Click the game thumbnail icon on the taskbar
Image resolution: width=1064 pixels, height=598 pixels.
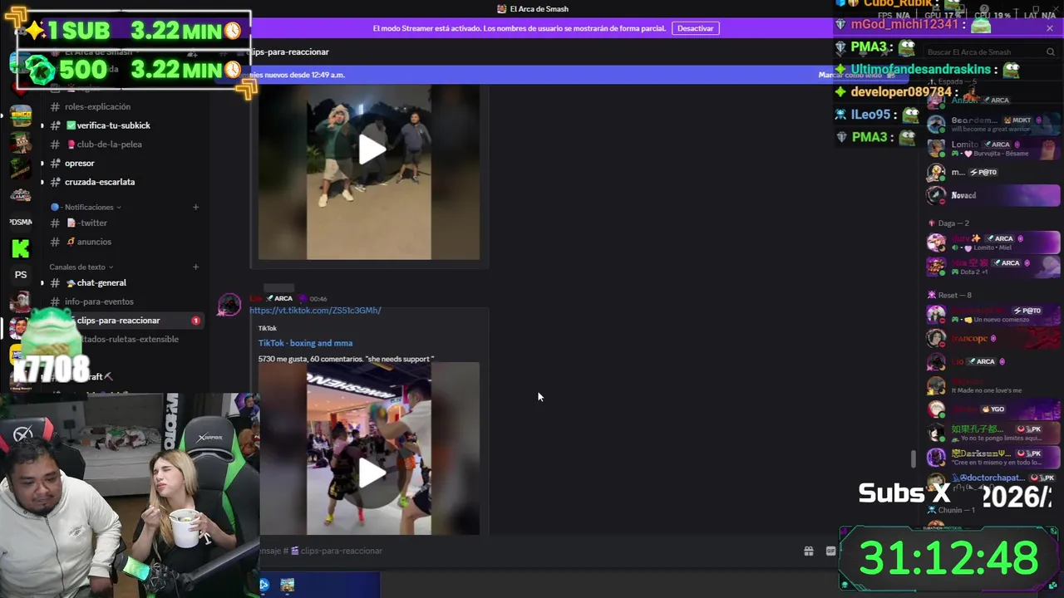click(x=287, y=585)
